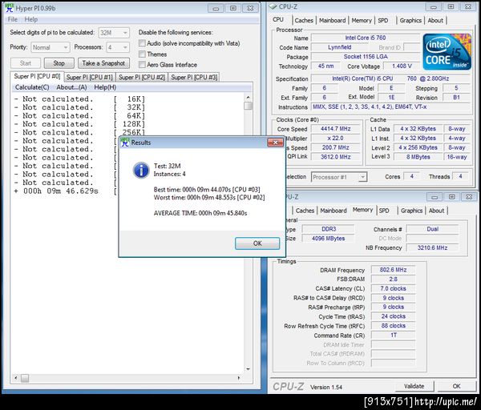This screenshot has width=481, height=410.
Task: Click the Stop button in Hyper PI
Action: 59,63
